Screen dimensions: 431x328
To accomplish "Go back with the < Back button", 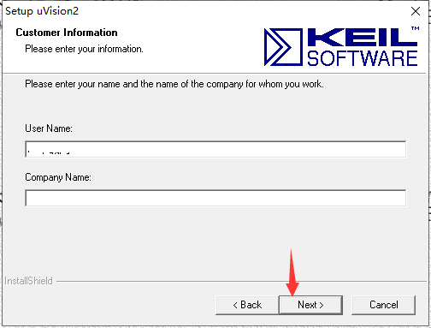I will pyautogui.click(x=247, y=305).
